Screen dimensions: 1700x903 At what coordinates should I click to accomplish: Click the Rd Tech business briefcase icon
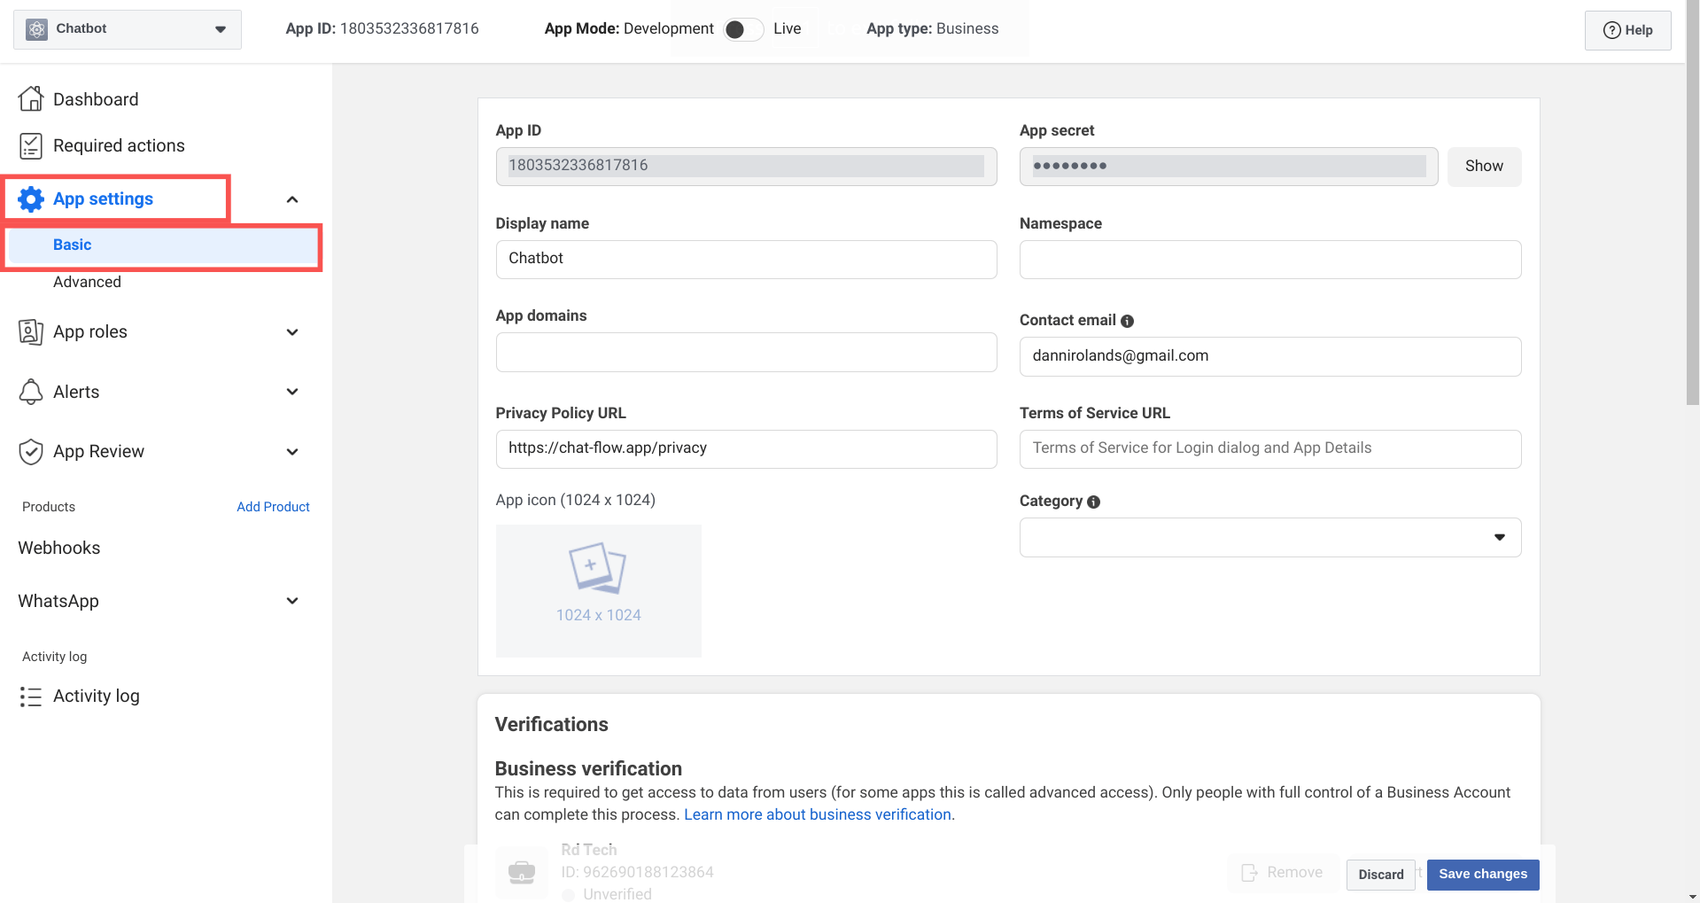tap(521, 873)
